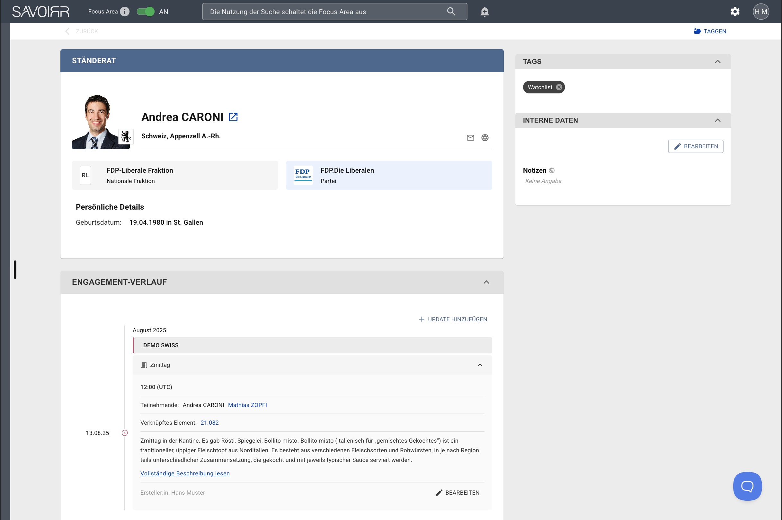Click the email envelope icon

(470, 138)
